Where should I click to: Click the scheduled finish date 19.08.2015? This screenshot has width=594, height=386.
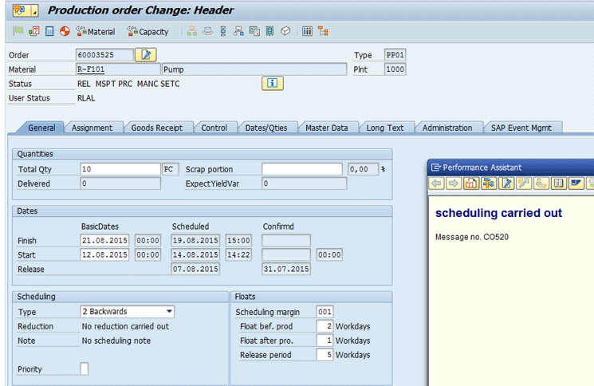195,241
